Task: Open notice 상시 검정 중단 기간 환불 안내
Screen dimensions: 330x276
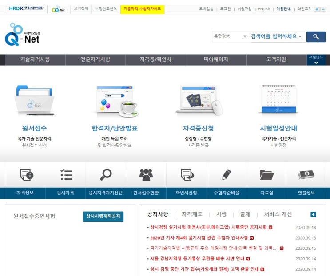Action: point(204,269)
